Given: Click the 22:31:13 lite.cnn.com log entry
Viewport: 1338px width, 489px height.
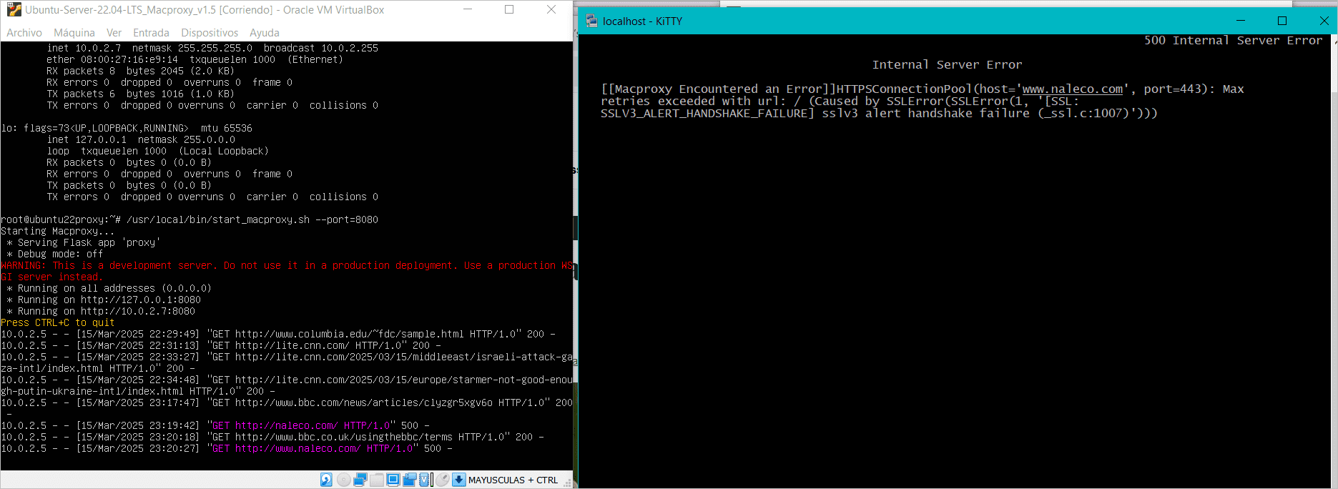Looking at the screenshot, I should pos(221,345).
